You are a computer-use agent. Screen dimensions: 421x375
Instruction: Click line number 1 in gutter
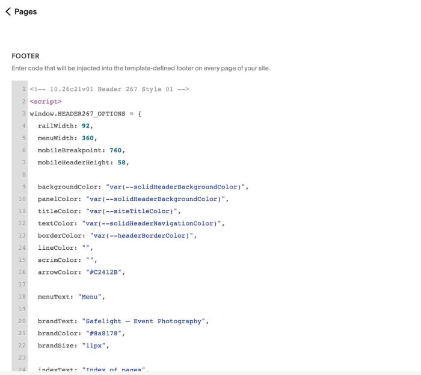click(23, 89)
